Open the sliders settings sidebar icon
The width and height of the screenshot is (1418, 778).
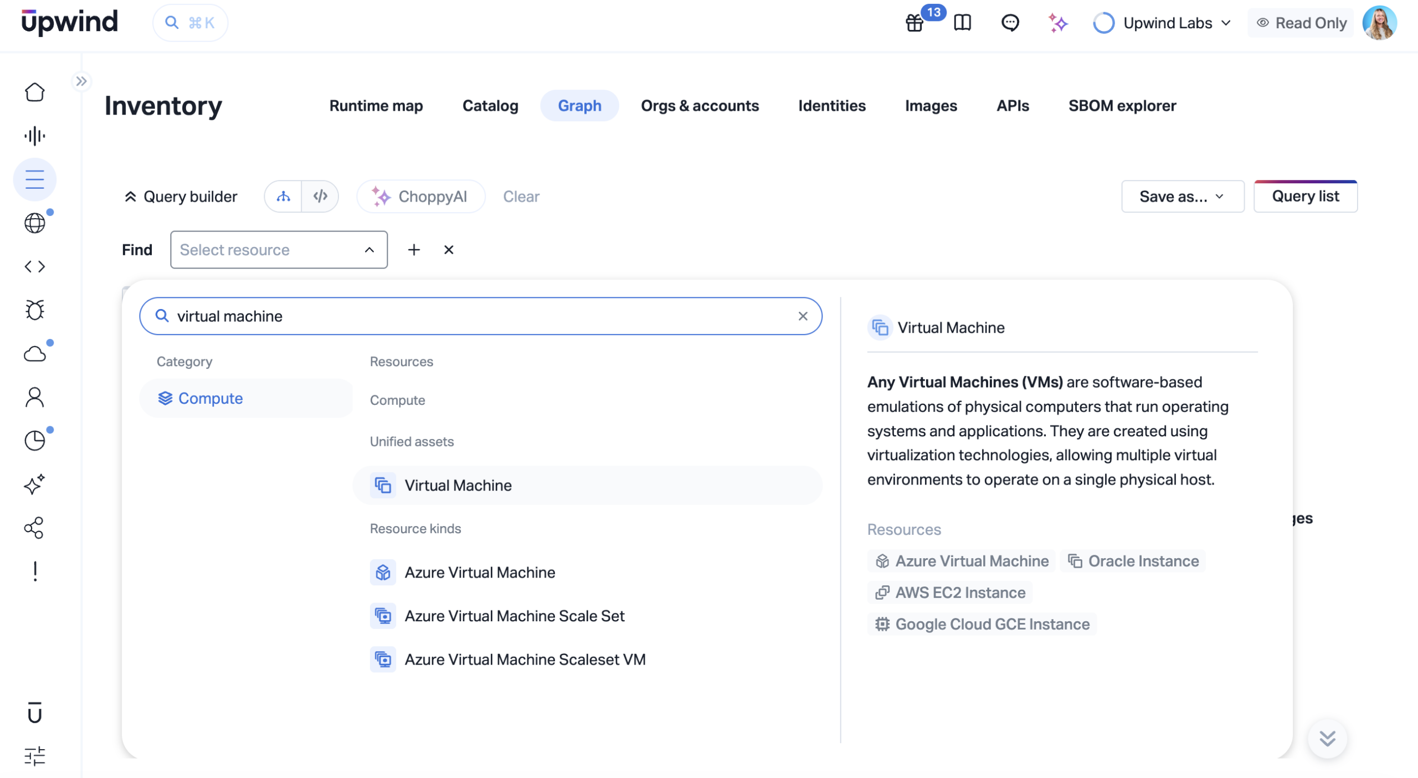tap(34, 756)
